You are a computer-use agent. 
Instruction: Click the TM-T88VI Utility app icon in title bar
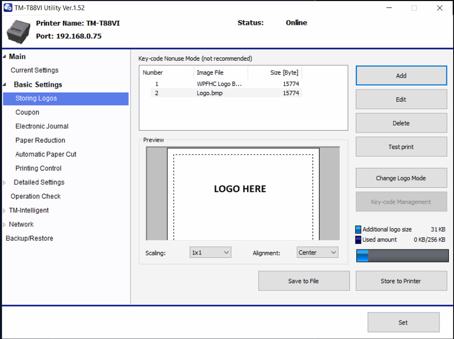pyautogui.click(x=8, y=7)
